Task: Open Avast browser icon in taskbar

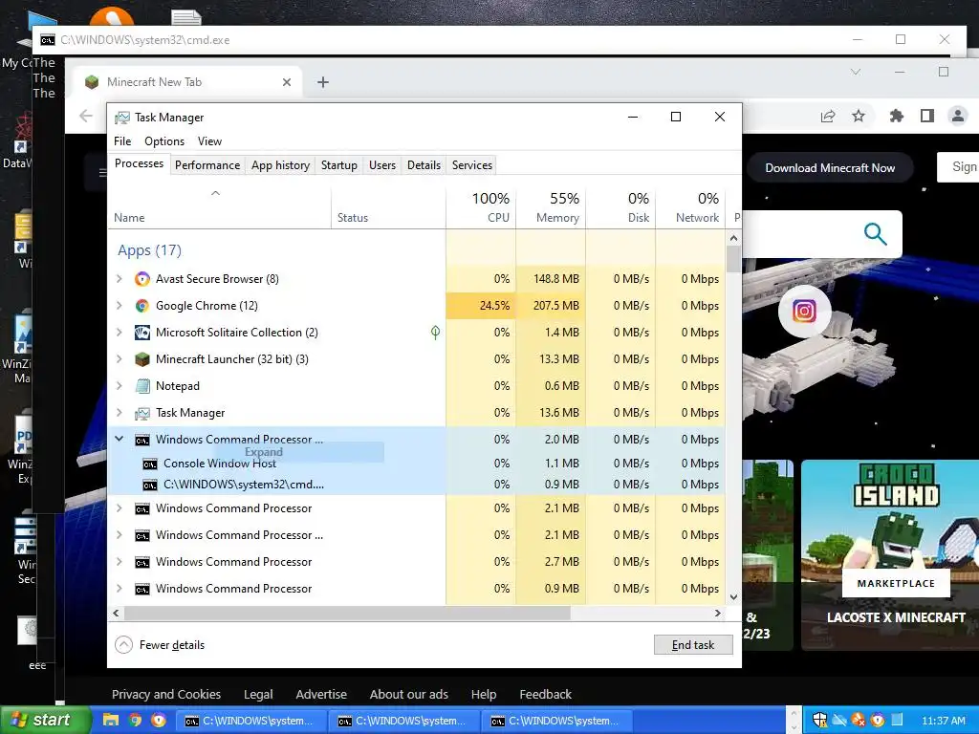Action: (160, 721)
